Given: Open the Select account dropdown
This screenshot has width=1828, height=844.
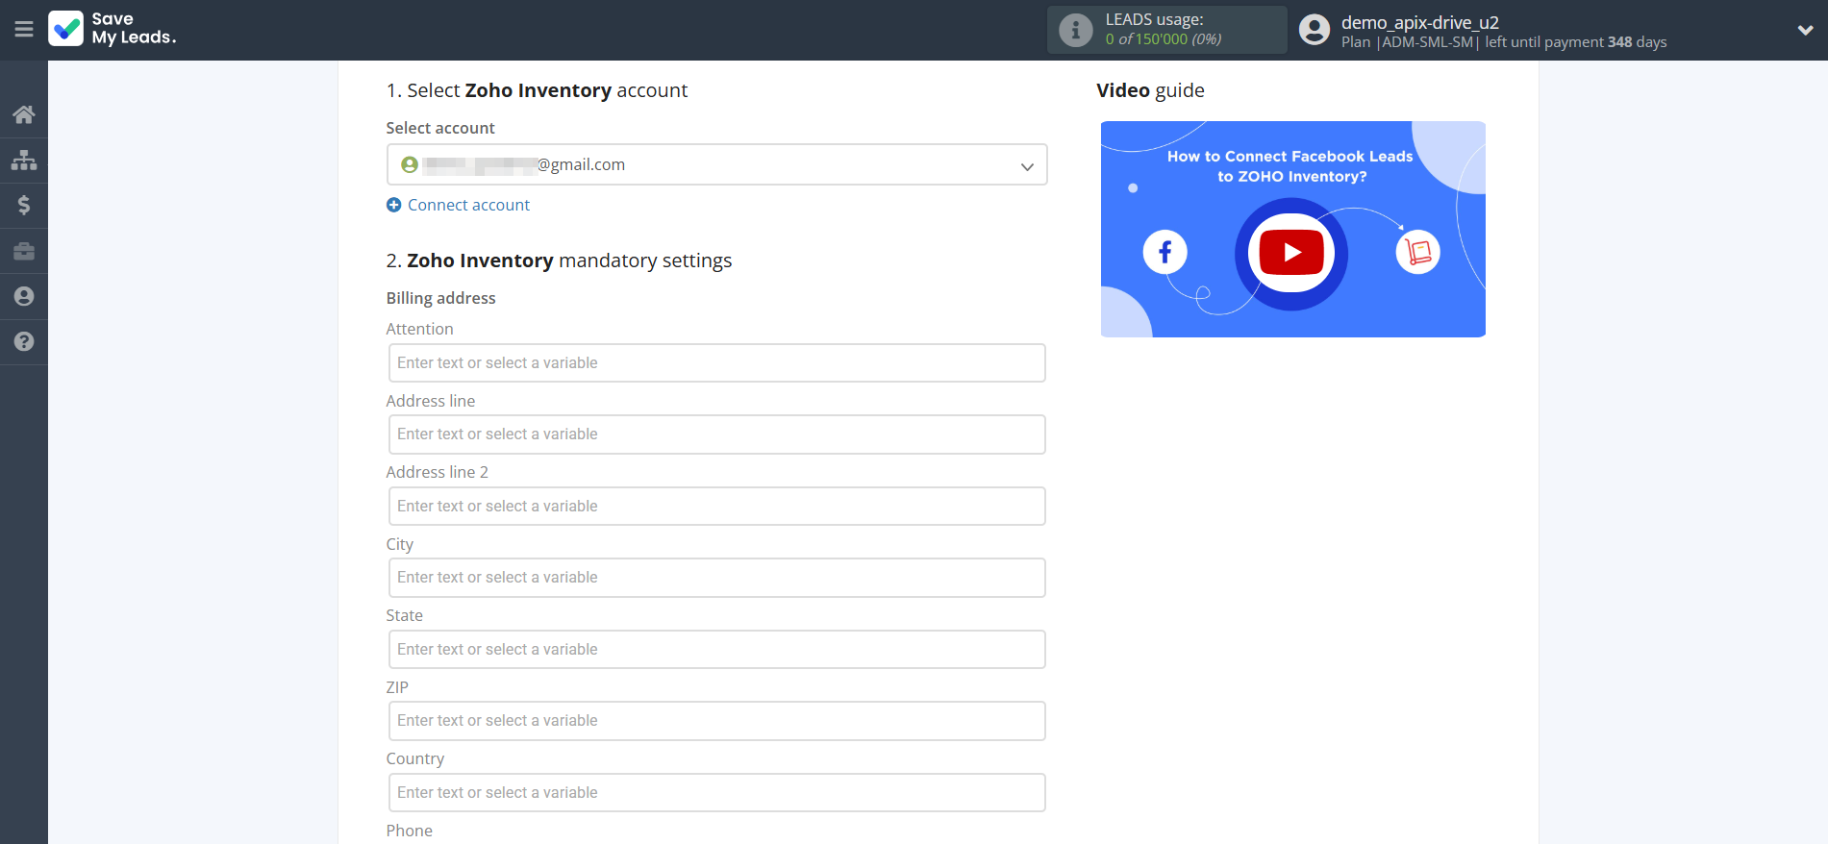Looking at the screenshot, I should click(x=716, y=164).
